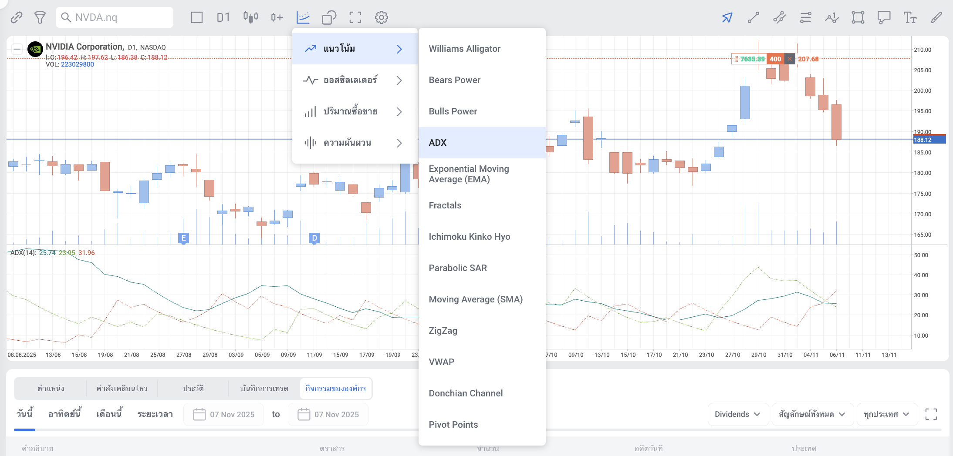
Task: Click the link chart icon
Action: pyautogui.click(x=17, y=17)
